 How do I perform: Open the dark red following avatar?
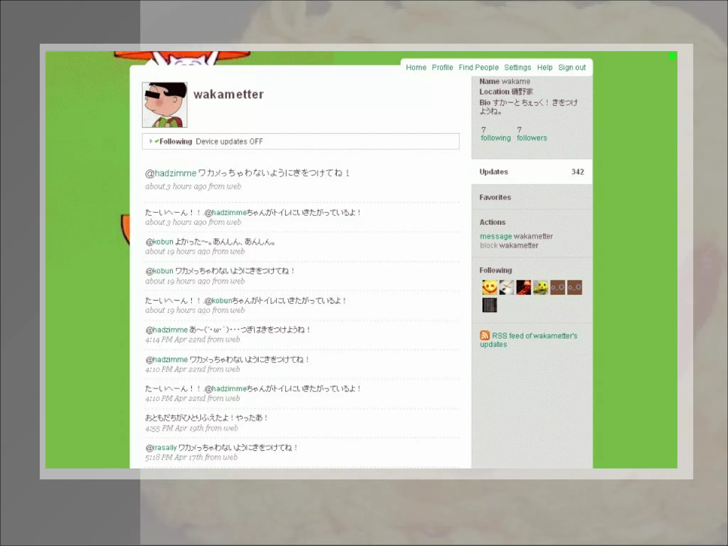pos(523,287)
